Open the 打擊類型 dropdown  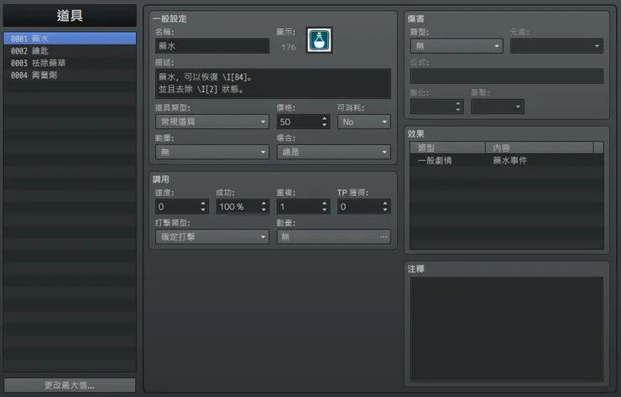coord(212,237)
